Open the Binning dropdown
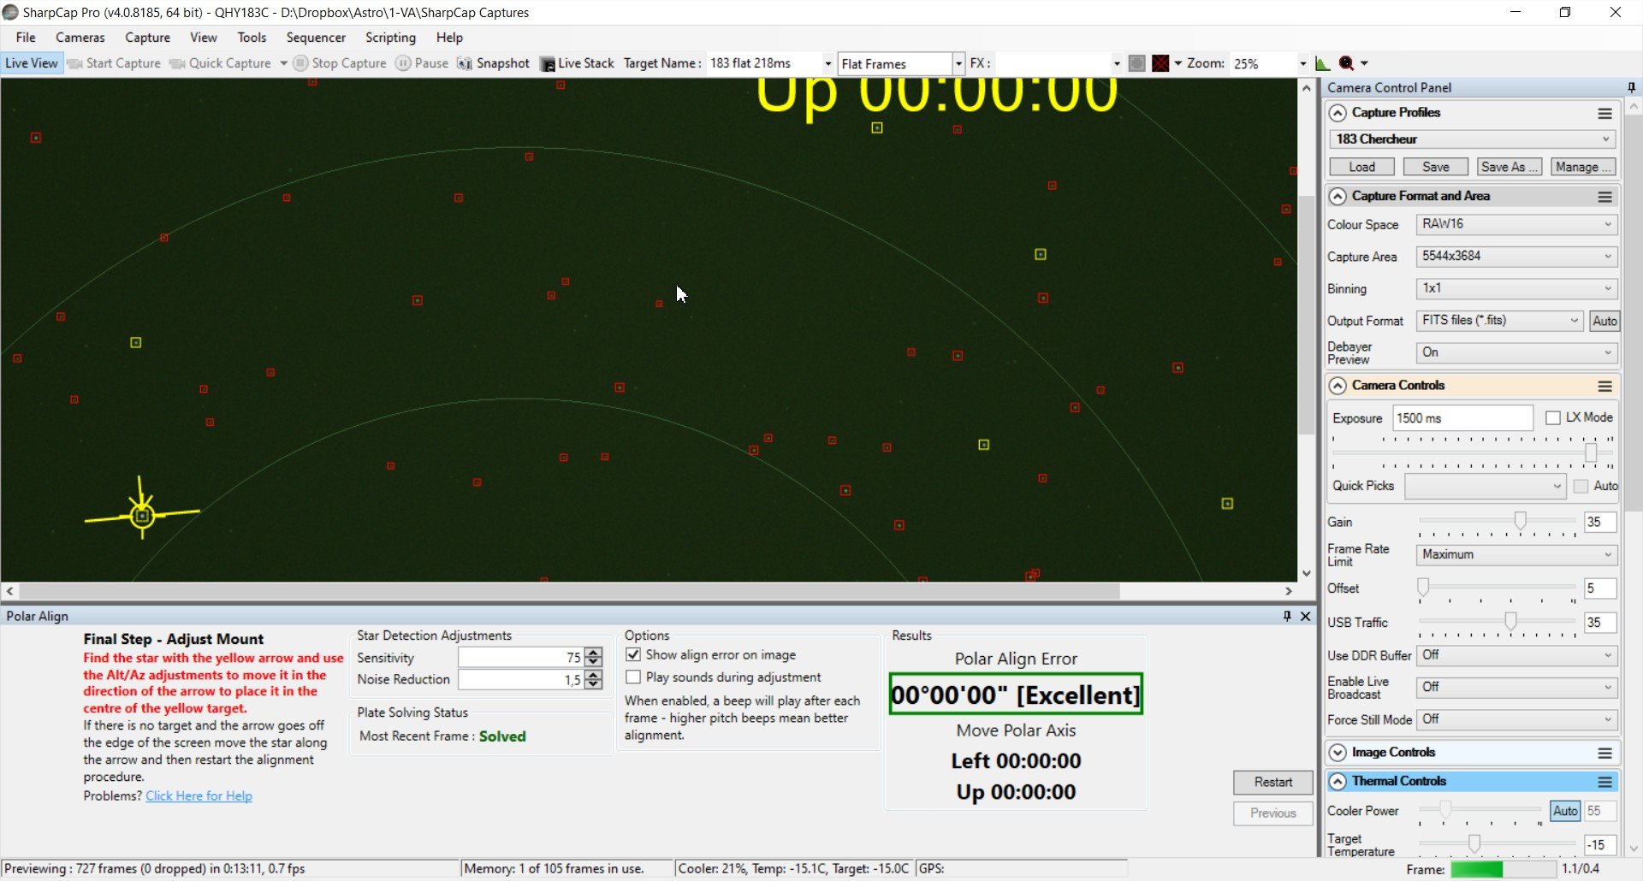This screenshot has width=1643, height=881. point(1516,288)
